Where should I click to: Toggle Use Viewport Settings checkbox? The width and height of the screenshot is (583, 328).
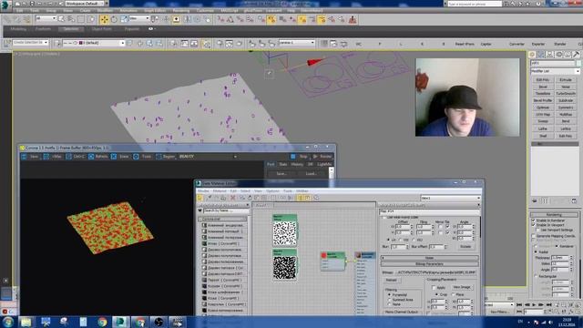[x=538, y=230]
